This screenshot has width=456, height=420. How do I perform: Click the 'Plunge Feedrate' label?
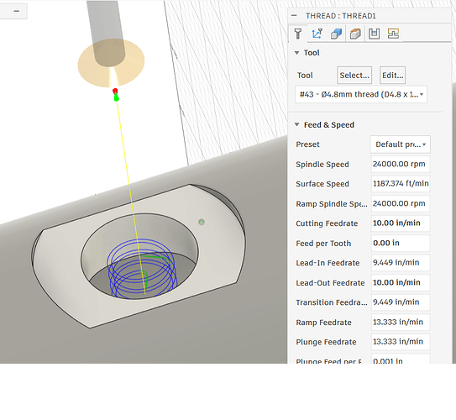326,342
